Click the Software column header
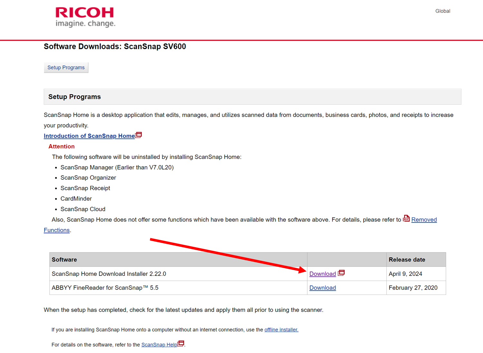This screenshot has height=353, width=483. pos(178,259)
